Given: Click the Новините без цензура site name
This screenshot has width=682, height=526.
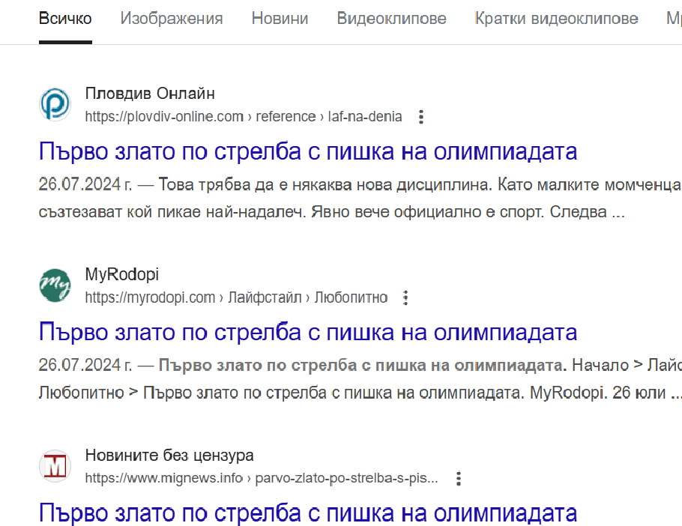Looking at the screenshot, I should 169,455.
